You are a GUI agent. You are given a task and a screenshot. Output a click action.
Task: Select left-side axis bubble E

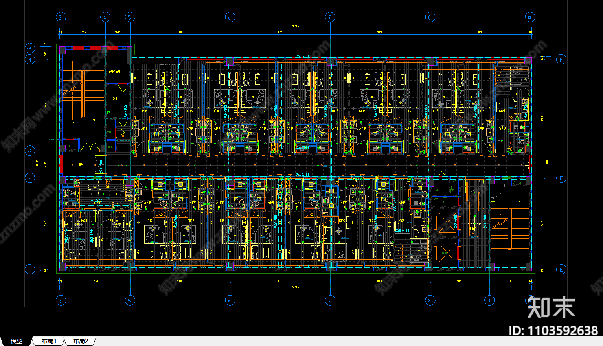29,270
